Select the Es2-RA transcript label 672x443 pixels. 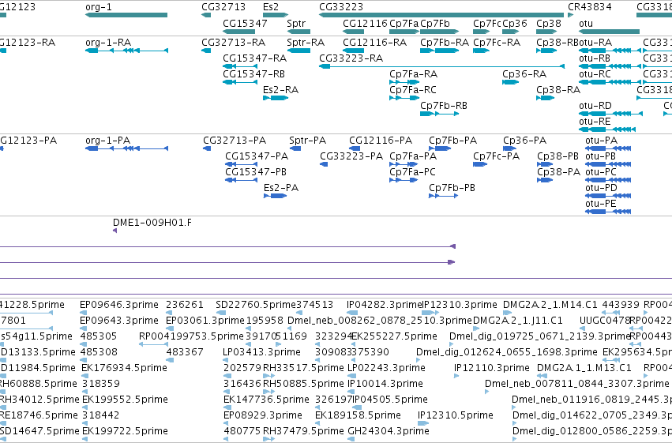[280, 90]
